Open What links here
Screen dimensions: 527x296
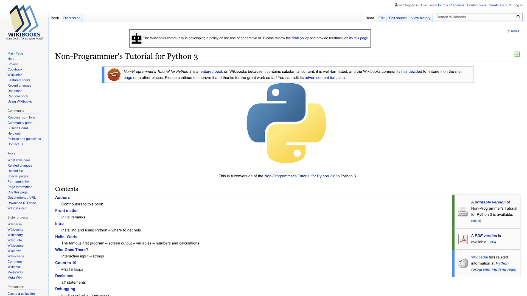[x=19, y=160]
